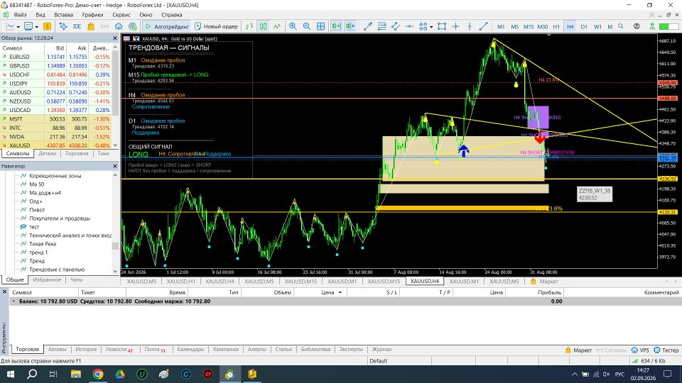Select the XAUUSD row in Market Watch

[55, 145]
